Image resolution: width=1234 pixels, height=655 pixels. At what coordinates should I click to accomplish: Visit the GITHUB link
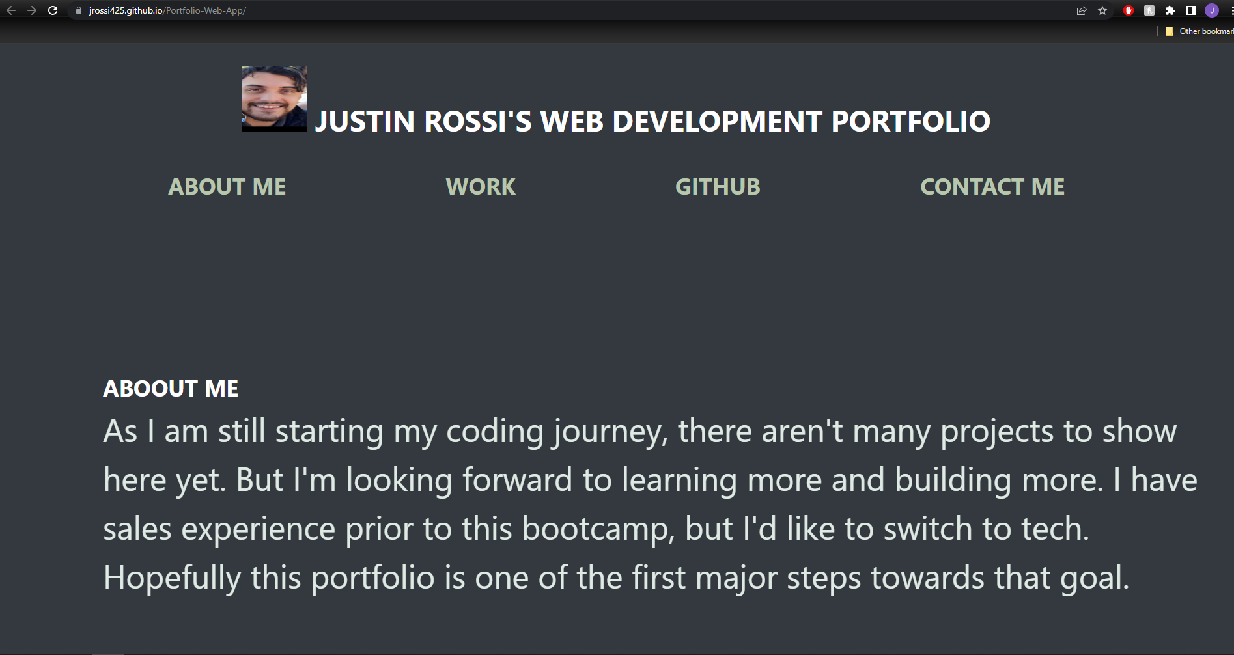pos(718,187)
